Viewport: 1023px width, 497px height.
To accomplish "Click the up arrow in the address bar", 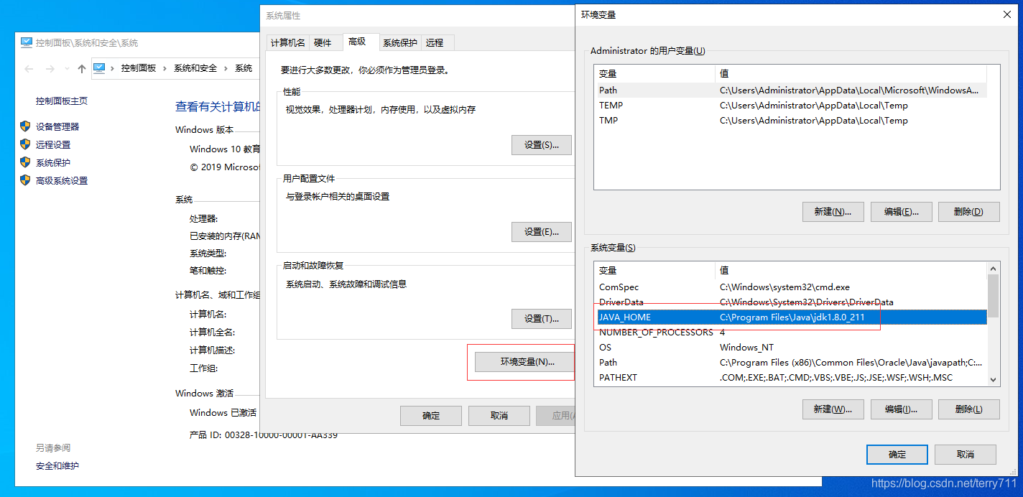I will [81, 68].
